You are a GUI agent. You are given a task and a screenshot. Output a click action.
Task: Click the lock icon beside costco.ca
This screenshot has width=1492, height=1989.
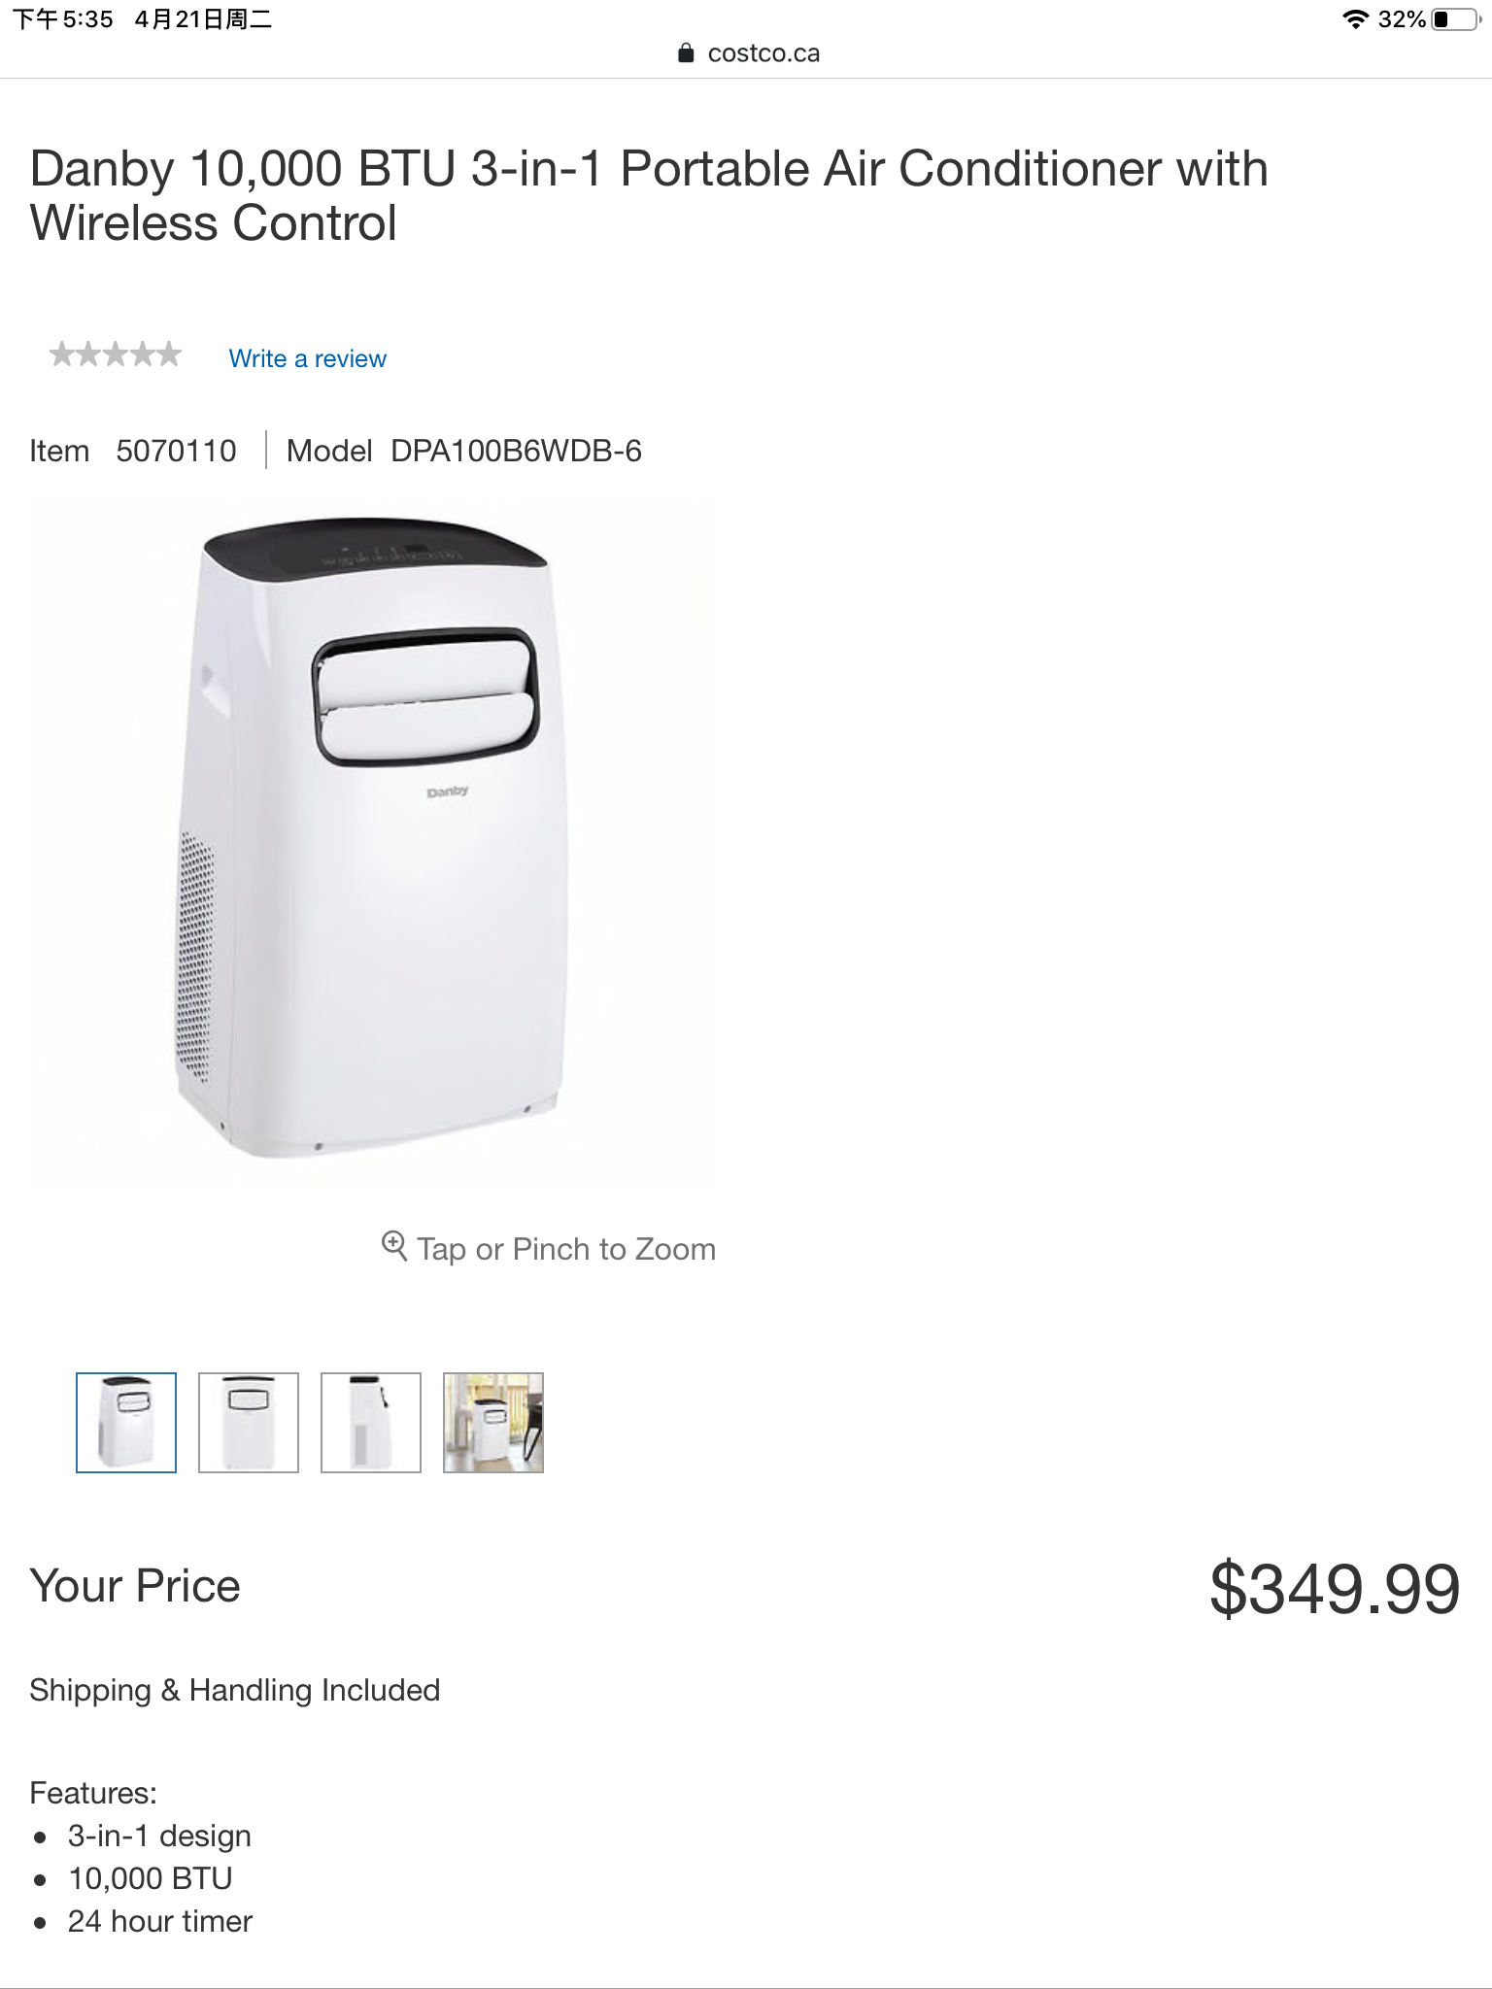click(x=686, y=53)
